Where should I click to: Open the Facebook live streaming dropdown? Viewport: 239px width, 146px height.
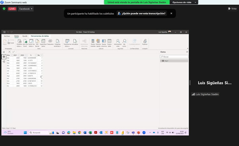pos(26,9)
